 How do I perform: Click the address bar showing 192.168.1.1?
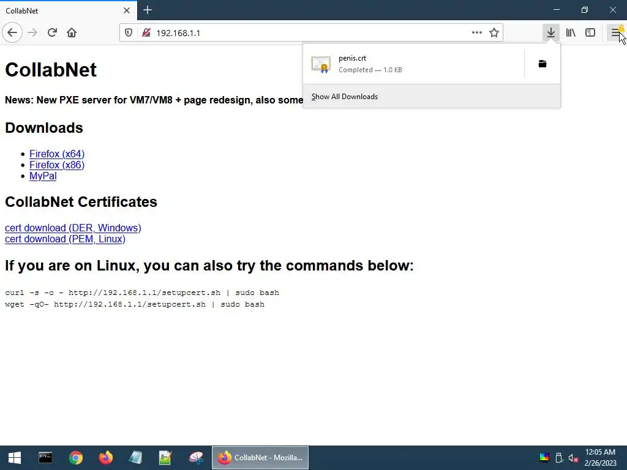pos(312,33)
